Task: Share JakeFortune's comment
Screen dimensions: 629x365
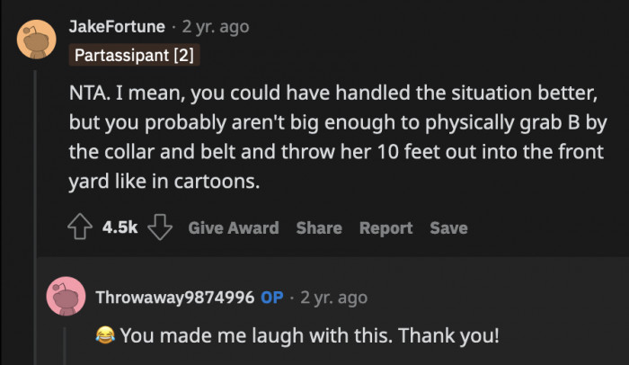Action: (x=319, y=227)
